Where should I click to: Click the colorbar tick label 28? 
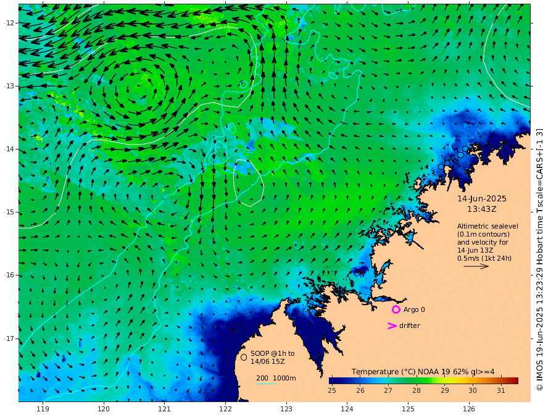pyautogui.click(x=417, y=390)
